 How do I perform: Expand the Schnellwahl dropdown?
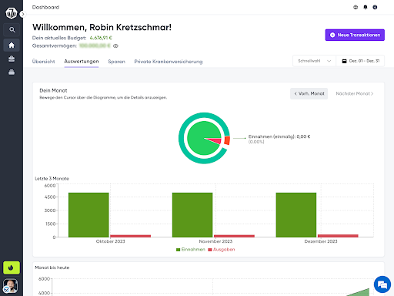point(314,61)
